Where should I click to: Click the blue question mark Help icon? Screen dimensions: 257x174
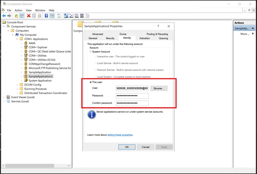pos(46,16)
